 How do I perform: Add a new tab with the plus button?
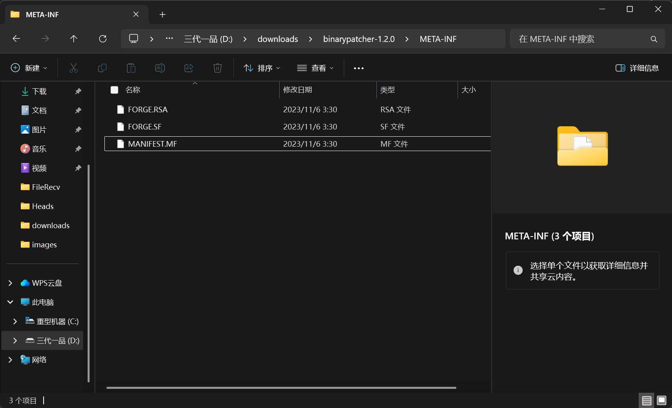click(x=162, y=15)
